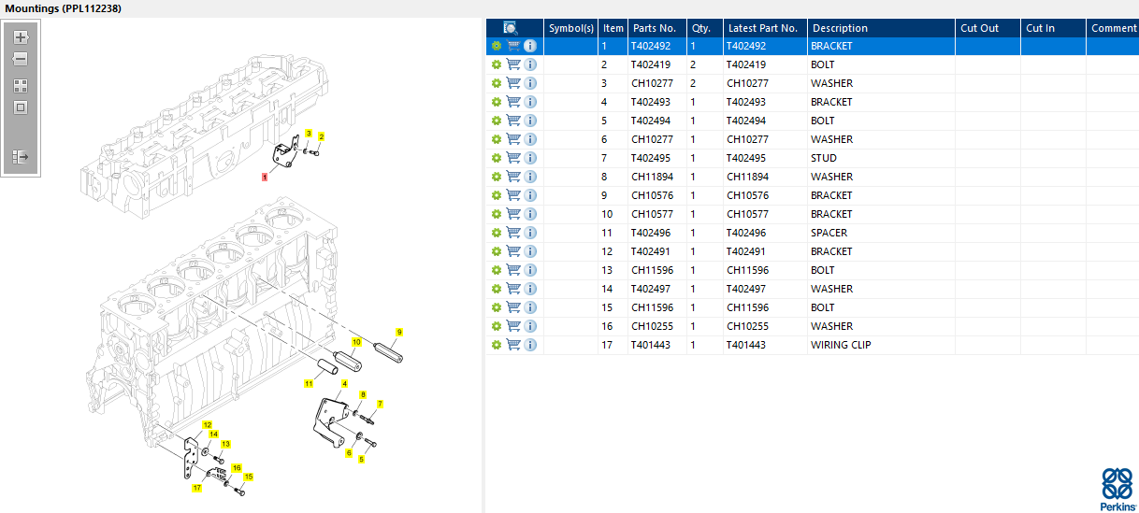This screenshot has height=513, width=1139.
Task: Click callout 1 on the diagram
Action: [265, 176]
